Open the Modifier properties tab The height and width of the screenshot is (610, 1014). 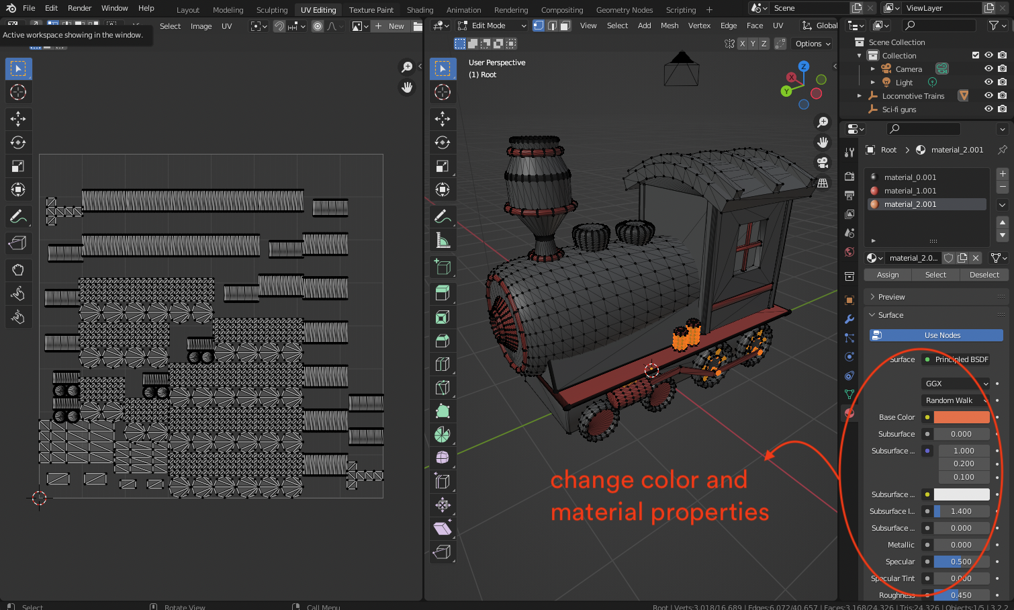[x=849, y=319]
